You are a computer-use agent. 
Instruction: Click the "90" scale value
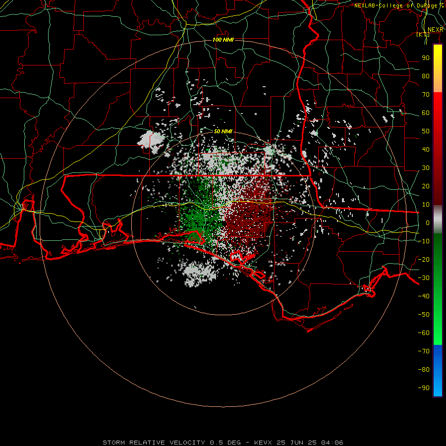click(426, 58)
